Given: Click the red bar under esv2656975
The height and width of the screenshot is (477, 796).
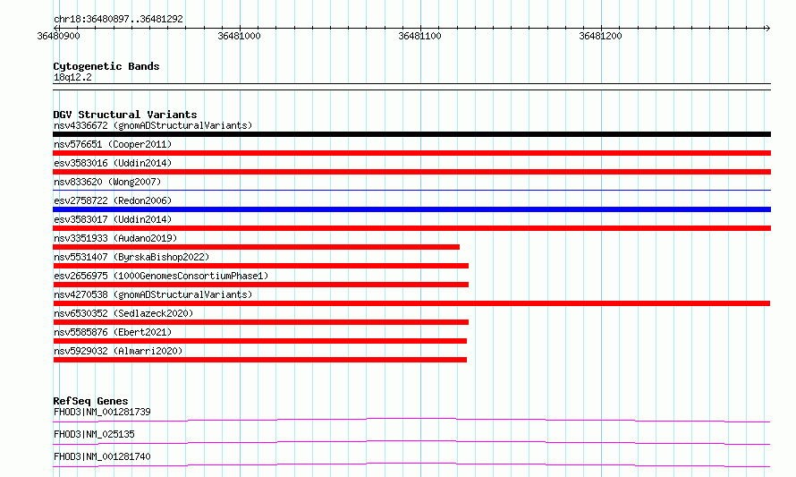Looking at the screenshot, I should pyautogui.click(x=261, y=285).
